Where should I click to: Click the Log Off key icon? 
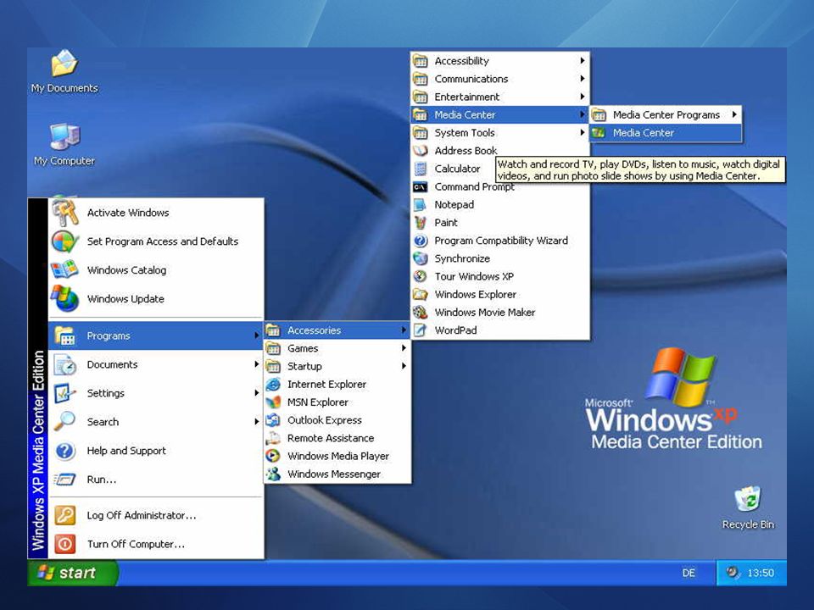(x=65, y=515)
